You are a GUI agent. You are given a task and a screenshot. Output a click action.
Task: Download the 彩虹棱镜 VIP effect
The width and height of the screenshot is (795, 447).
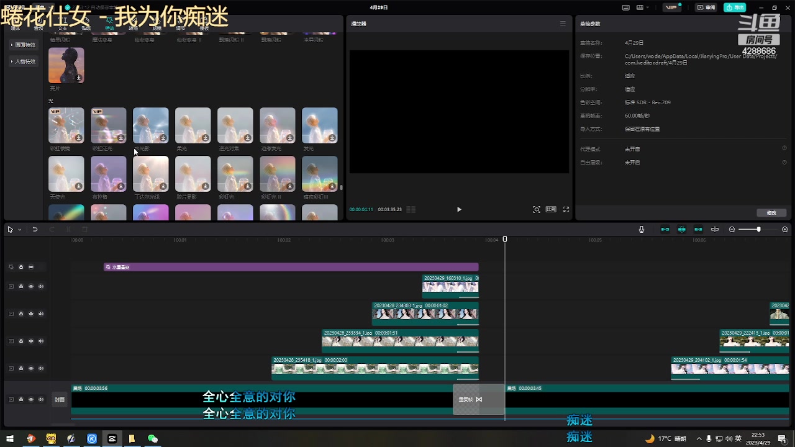[78, 138]
